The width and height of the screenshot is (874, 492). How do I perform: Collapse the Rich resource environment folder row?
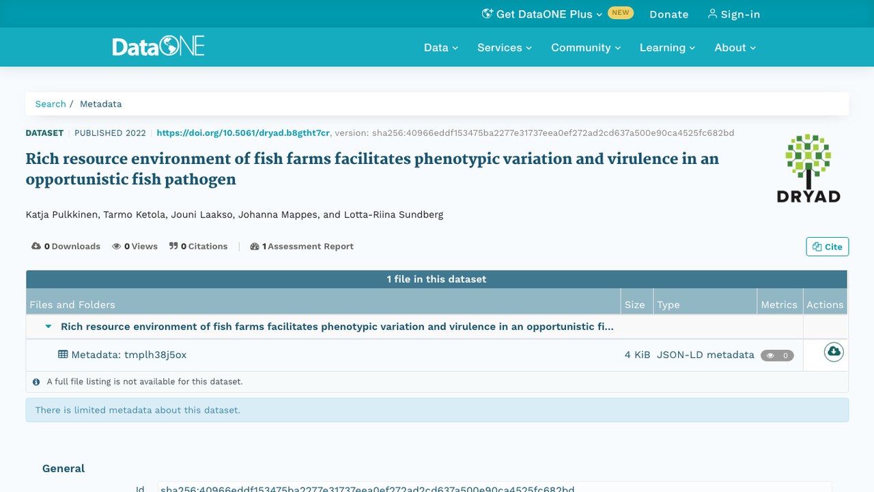point(48,327)
